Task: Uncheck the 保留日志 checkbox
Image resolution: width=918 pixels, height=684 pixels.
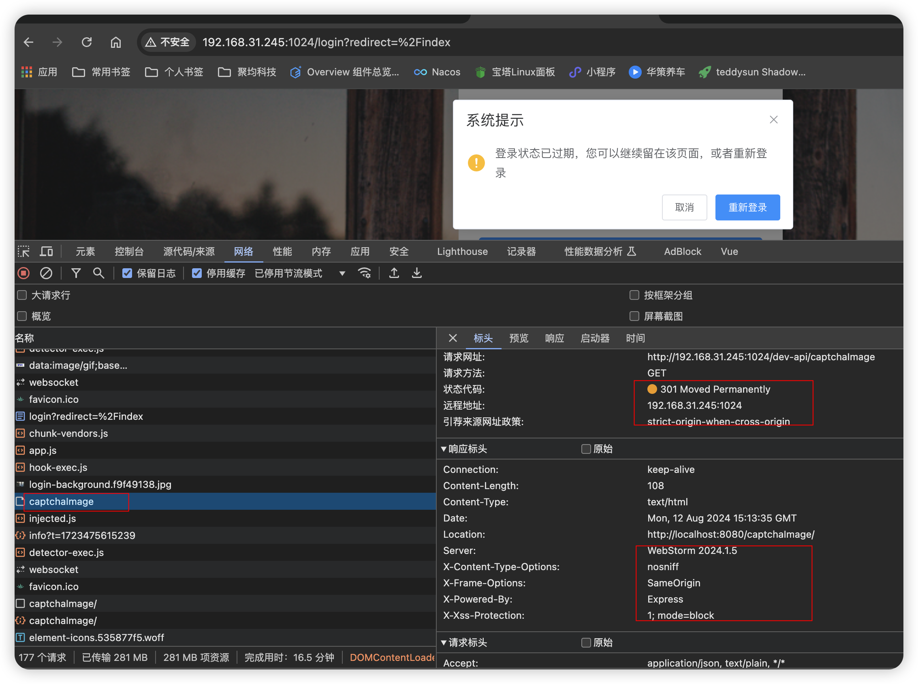Action: click(x=127, y=273)
